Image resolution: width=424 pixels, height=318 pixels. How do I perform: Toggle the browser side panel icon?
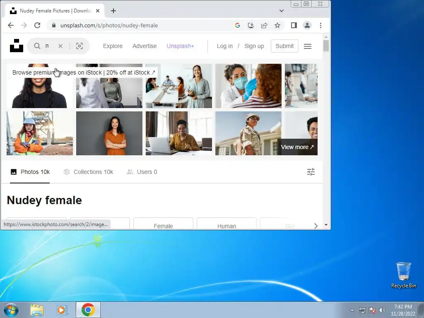(x=294, y=25)
